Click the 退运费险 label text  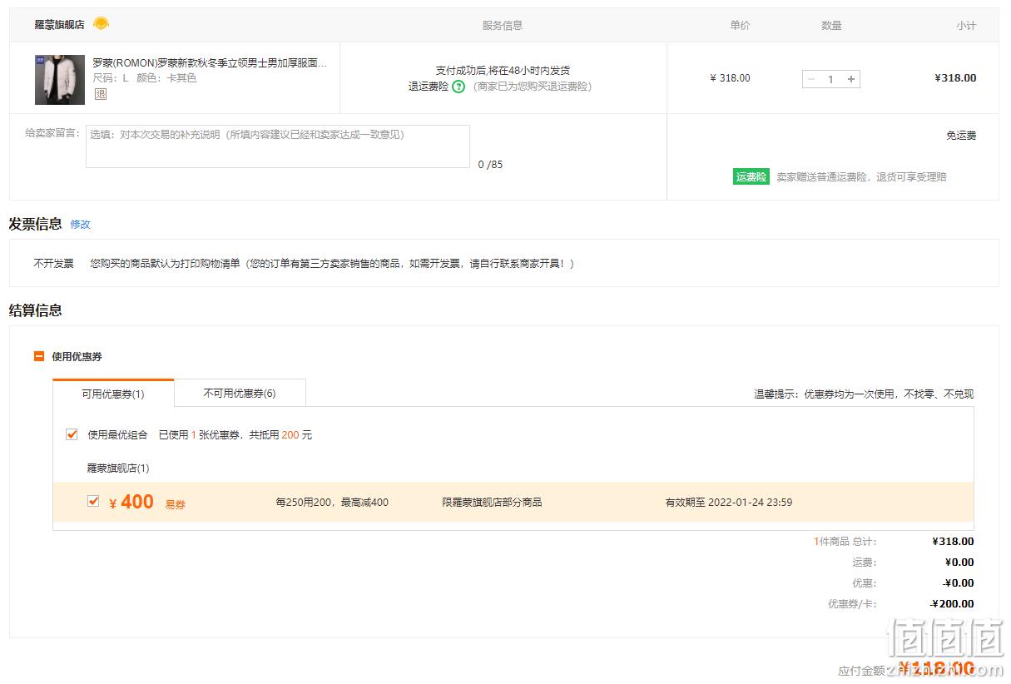click(429, 86)
